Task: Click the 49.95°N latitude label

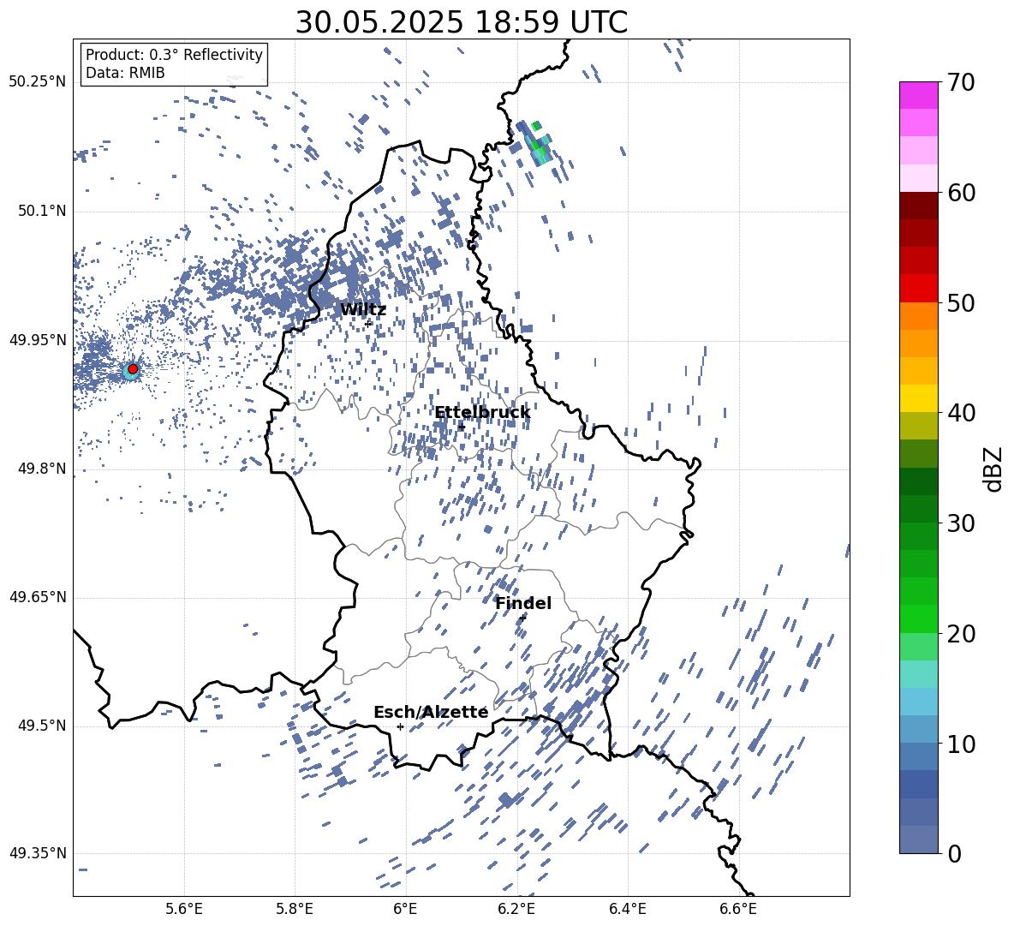Action: point(38,339)
